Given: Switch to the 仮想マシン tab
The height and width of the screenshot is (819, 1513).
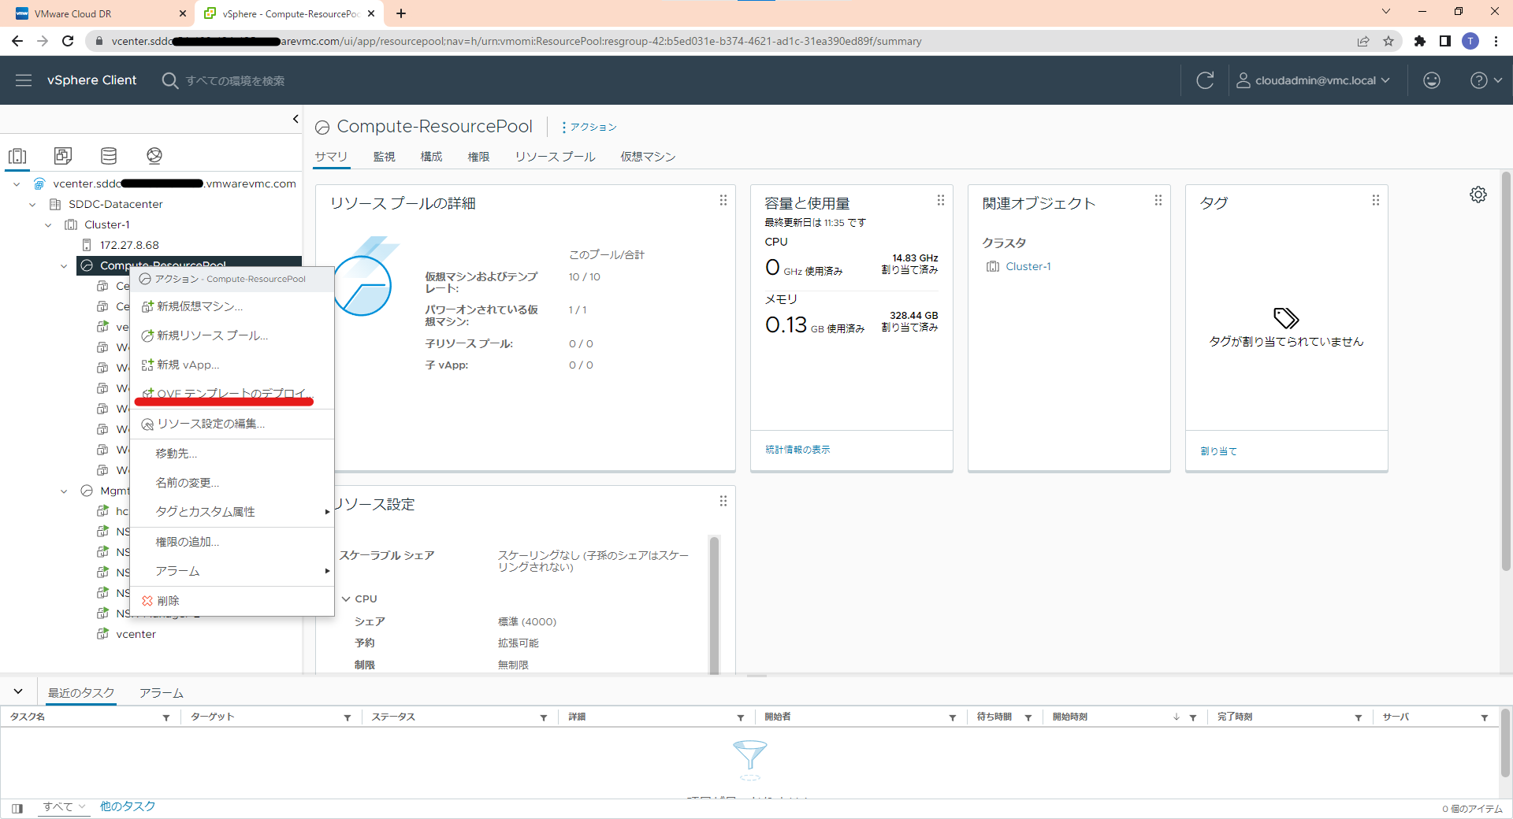Looking at the screenshot, I should 648,157.
